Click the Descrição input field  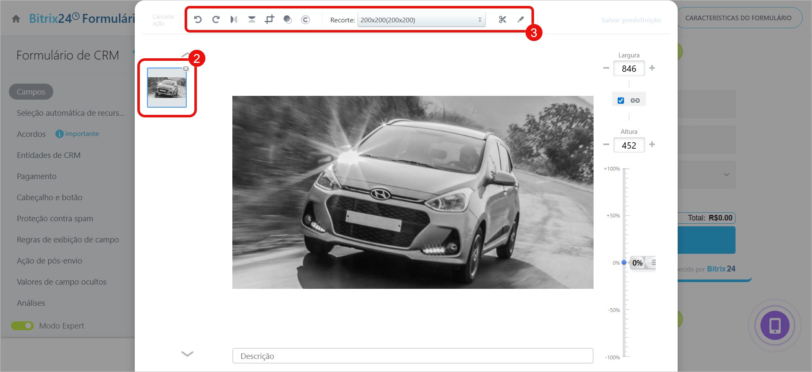coord(413,356)
